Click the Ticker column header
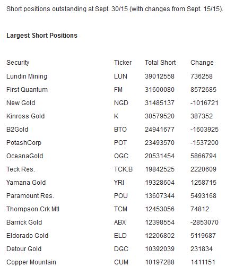Image resolution: width=226 pixels, height=266 pixels. point(123,63)
